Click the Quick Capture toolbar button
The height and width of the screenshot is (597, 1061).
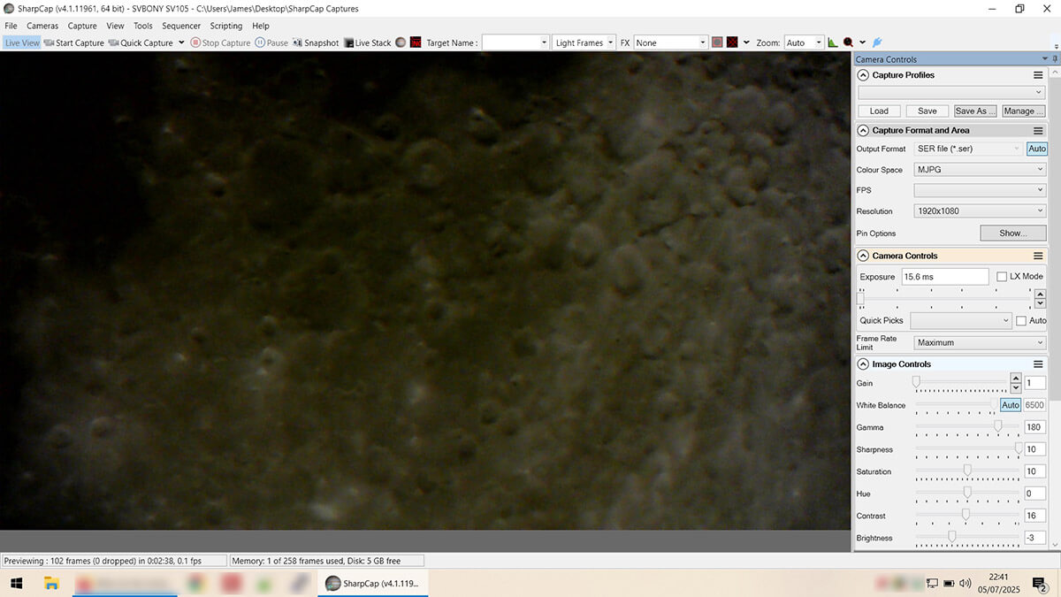[141, 42]
